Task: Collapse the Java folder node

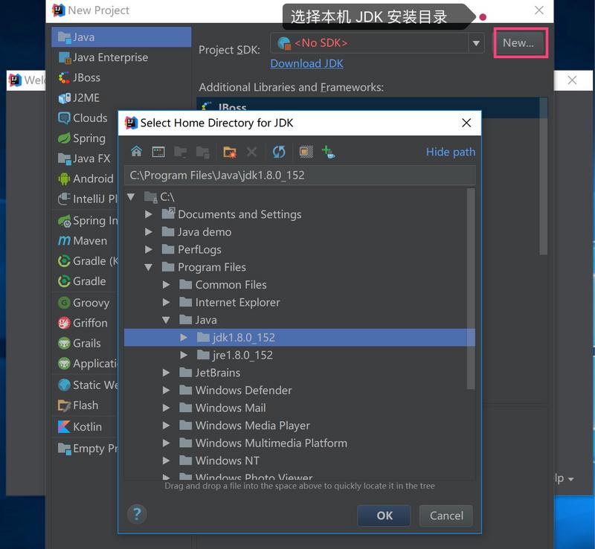Action: 166,320
